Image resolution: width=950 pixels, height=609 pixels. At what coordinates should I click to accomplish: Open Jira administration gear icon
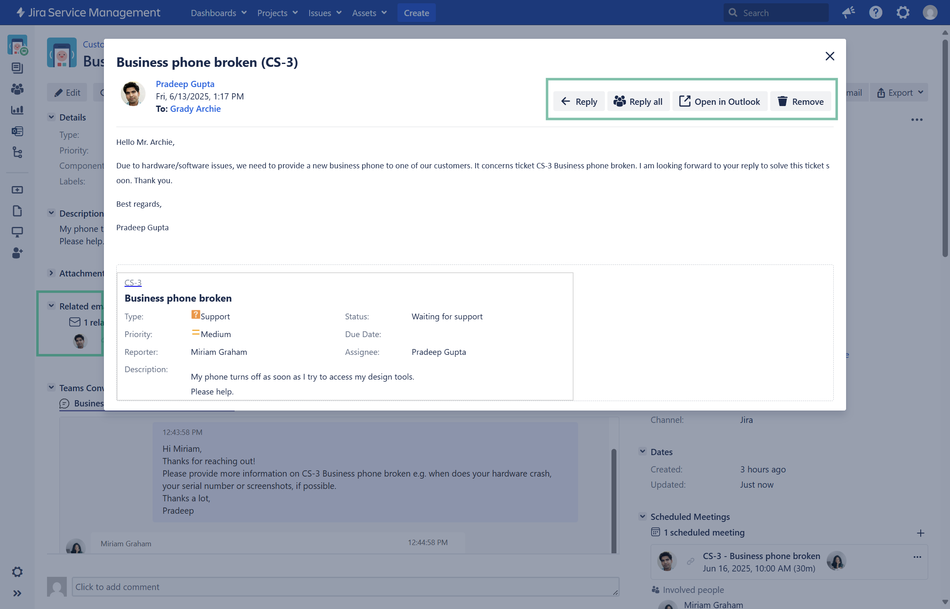903,13
